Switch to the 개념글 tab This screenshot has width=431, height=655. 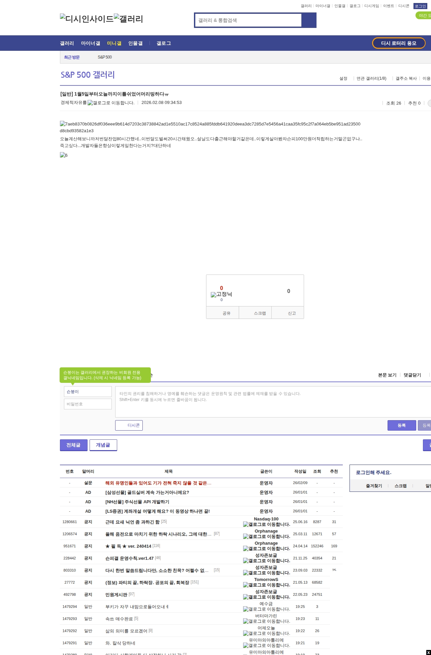point(103,445)
